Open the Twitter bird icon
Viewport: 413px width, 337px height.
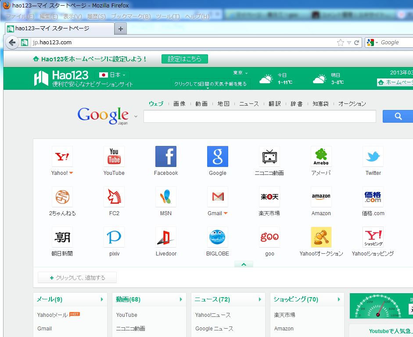pyautogui.click(x=373, y=156)
